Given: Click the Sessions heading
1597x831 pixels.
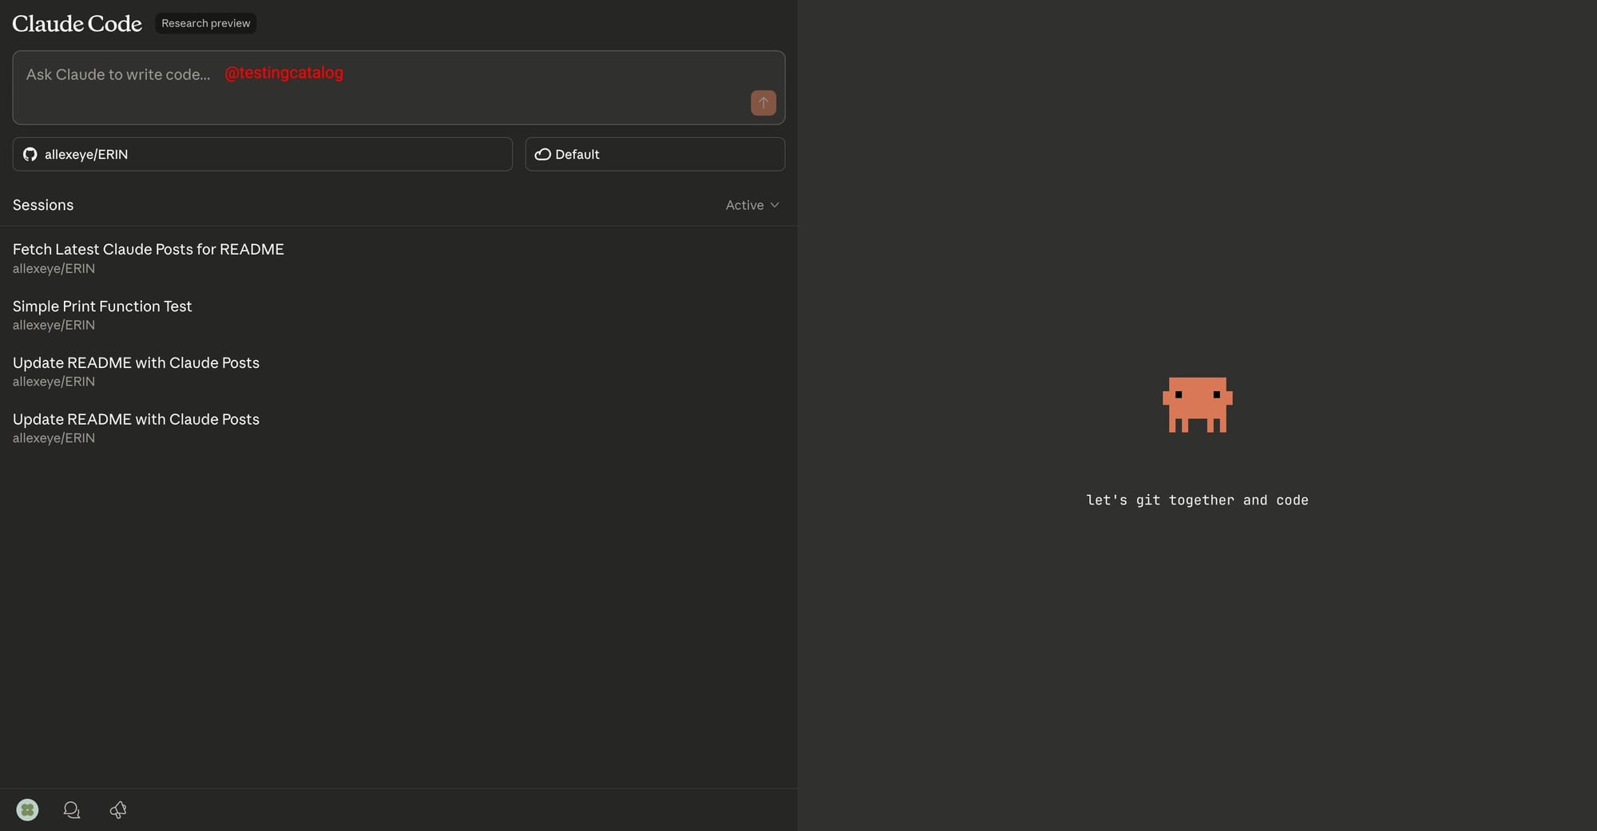Looking at the screenshot, I should pos(43,205).
